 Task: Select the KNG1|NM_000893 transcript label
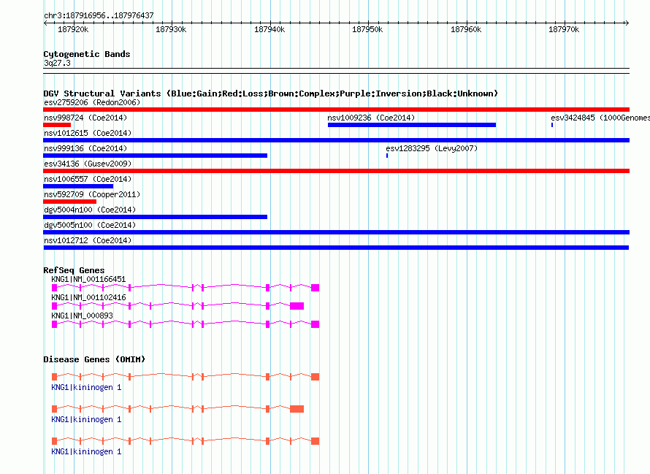tap(82, 316)
